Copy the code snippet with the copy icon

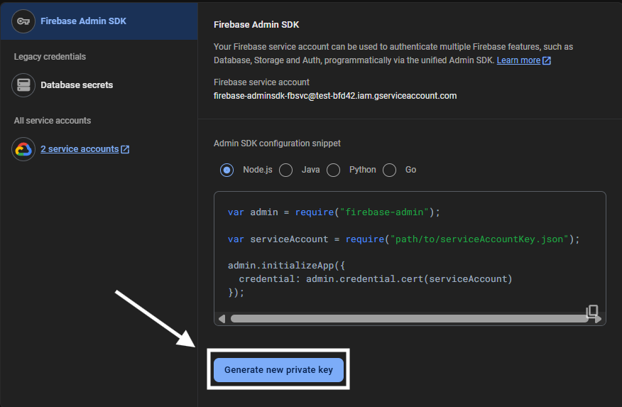pyautogui.click(x=591, y=312)
